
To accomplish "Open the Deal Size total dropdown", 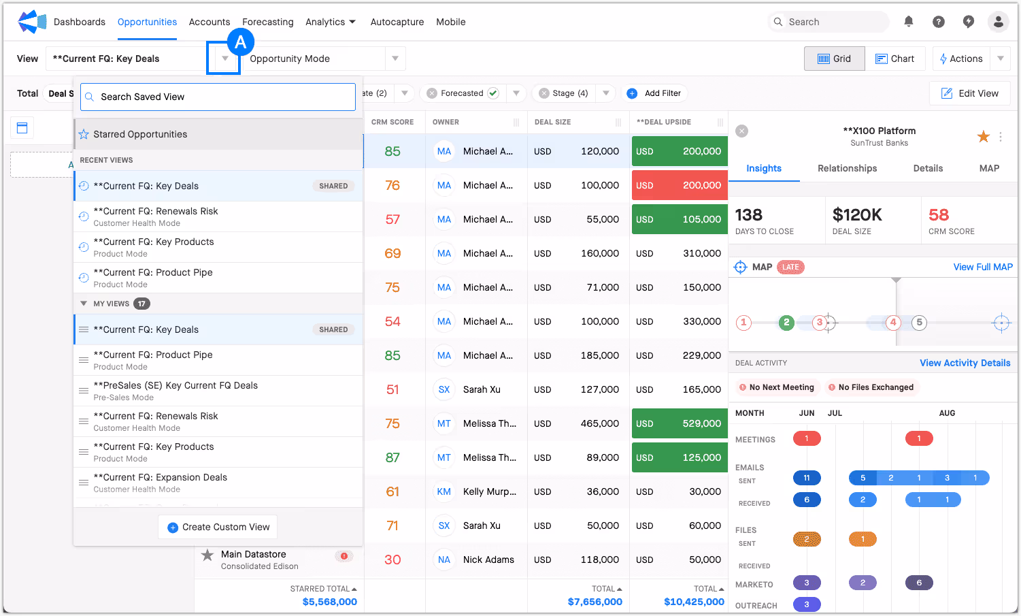I will coord(619,589).
